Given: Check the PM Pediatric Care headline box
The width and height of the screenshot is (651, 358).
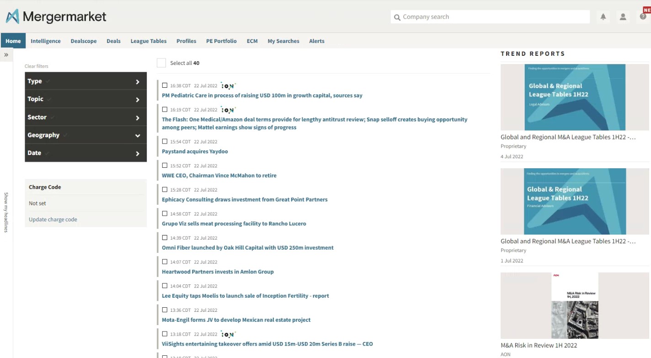Looking at the screenshot, I should click(165, 85).
